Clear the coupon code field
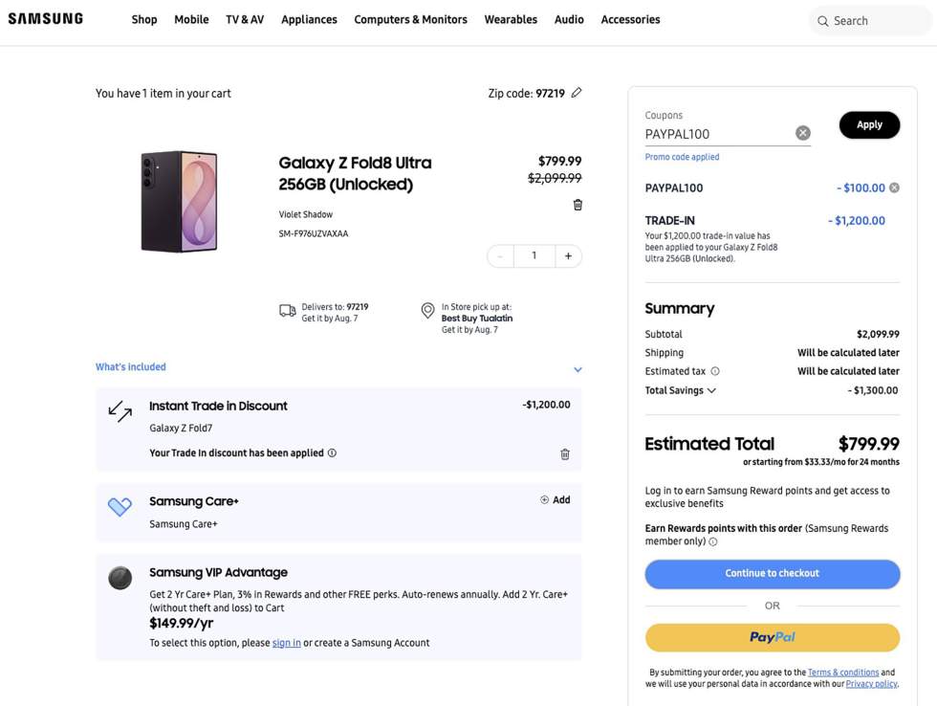Image resolution: width=937 pixels, height=706 pixels. tap(803, 133)
